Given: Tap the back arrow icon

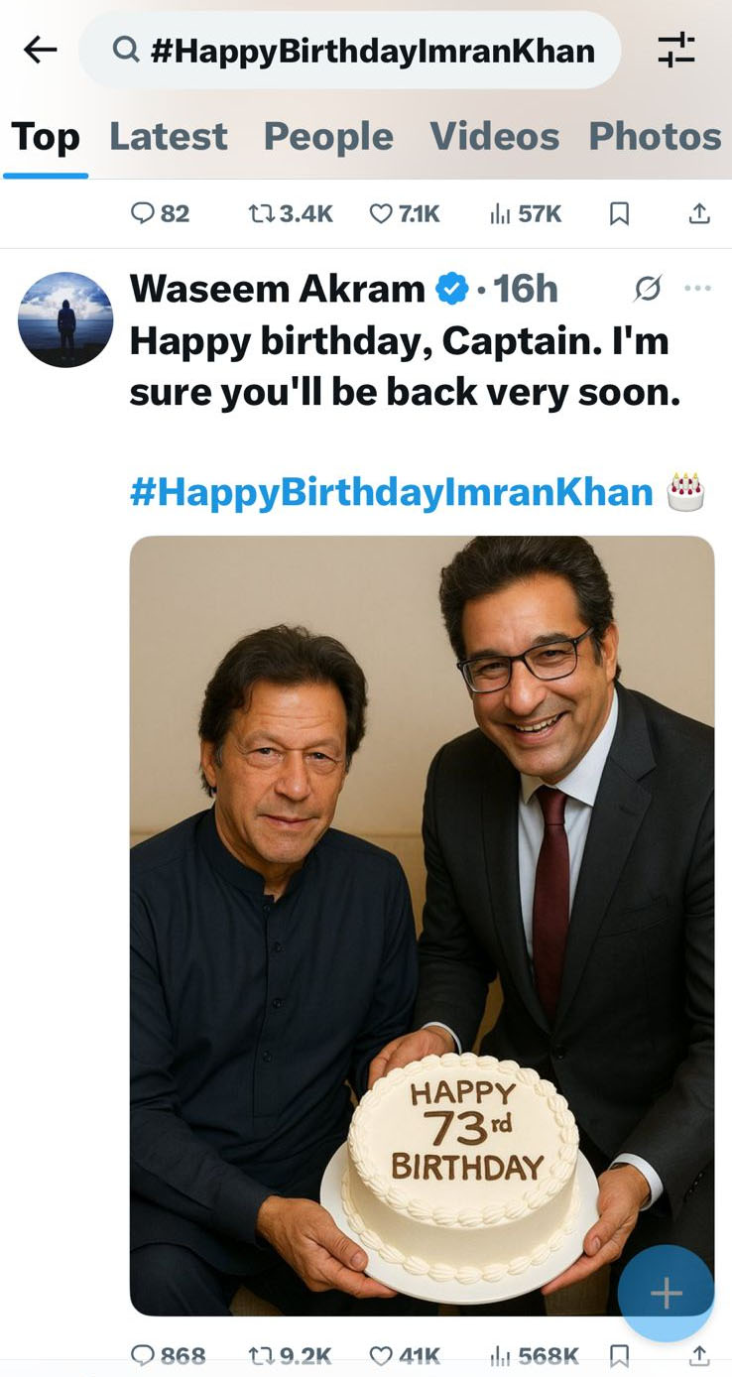Looking at the screenshot, I should [40, 50].
